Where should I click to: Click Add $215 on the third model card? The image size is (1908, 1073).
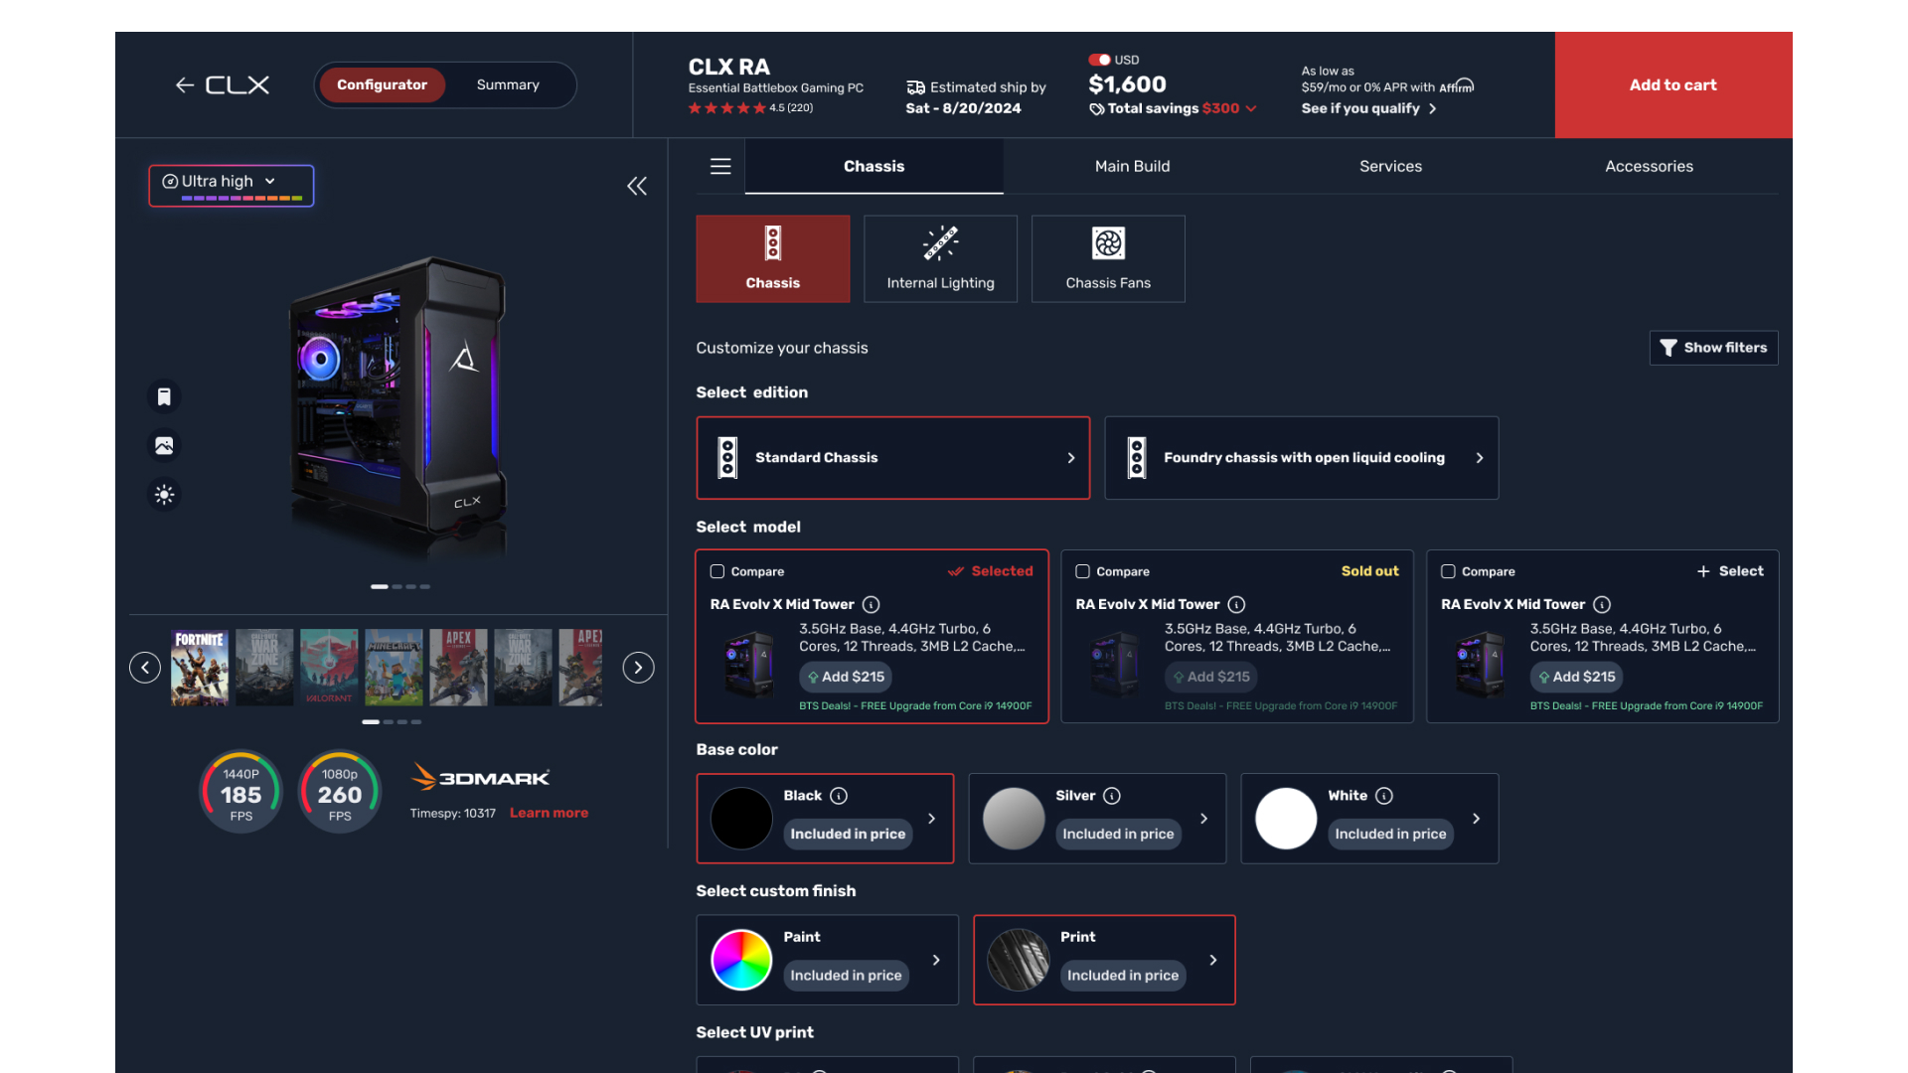tap(1576, 677)
